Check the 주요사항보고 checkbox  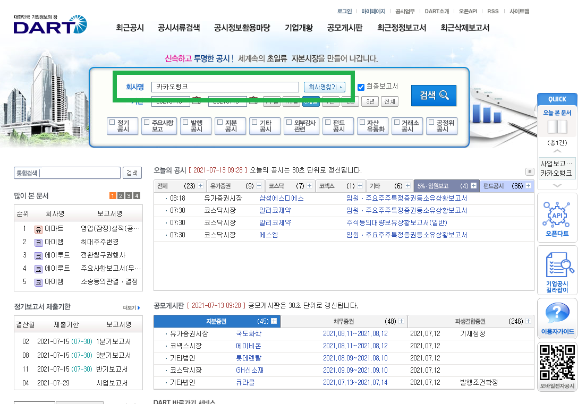coord(147,122)
